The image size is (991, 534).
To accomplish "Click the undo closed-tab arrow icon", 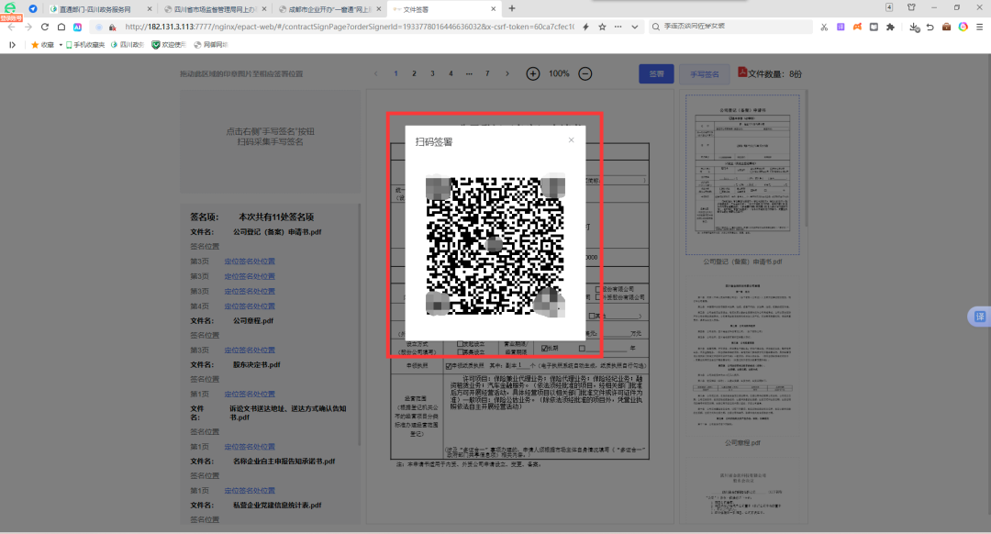I will 930,28.
